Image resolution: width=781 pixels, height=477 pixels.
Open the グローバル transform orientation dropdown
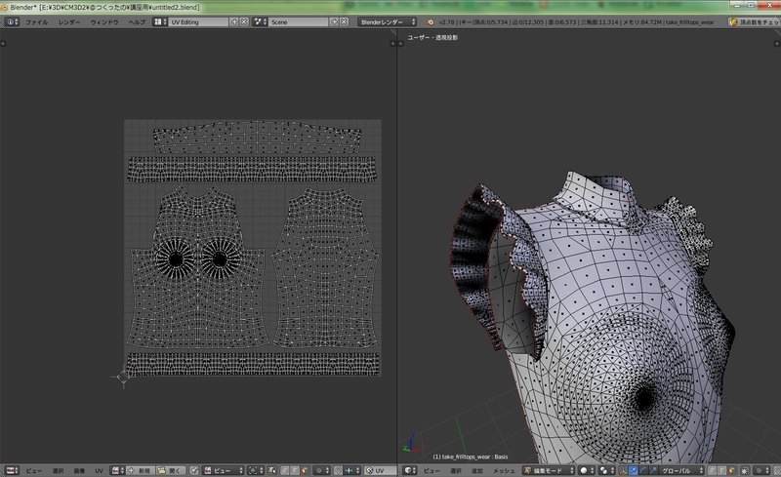[x=681, y=470]
